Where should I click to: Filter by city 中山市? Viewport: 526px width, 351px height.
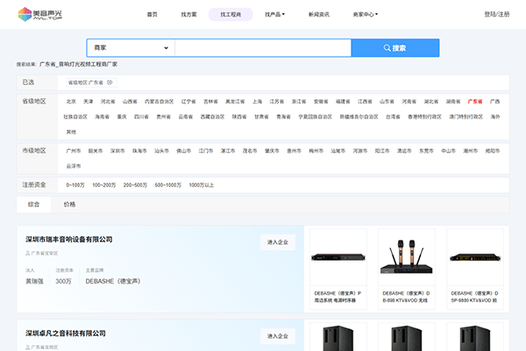coord(448,151)
